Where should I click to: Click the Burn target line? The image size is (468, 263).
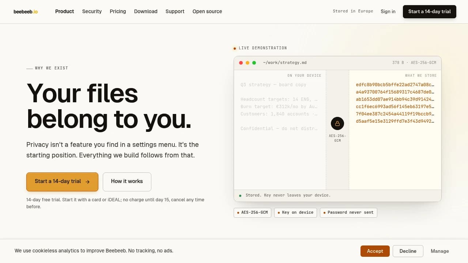pyautogui.click(x=279, y=107)
